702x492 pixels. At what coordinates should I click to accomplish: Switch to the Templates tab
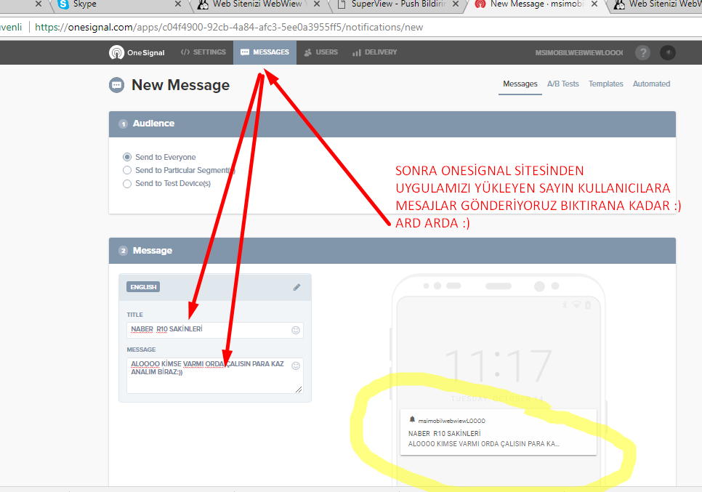point(606,84)
